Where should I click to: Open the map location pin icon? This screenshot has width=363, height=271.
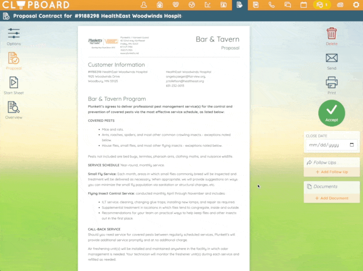point(176,5)
